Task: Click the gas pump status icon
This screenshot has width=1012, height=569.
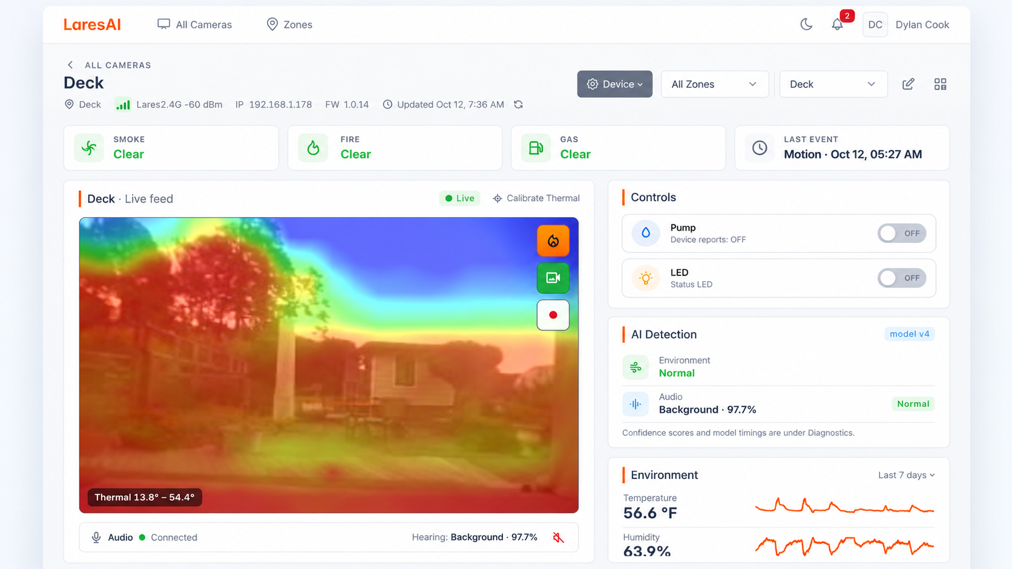Action: coord(536,148)
